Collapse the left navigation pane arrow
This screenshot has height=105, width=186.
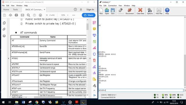click(x=8, y=58)
